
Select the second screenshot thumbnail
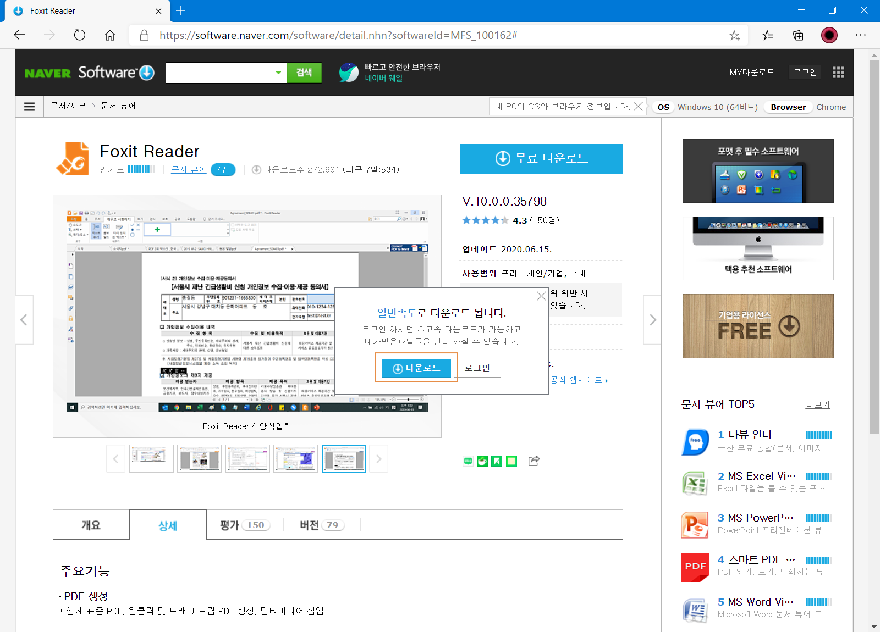click(200, 458)
